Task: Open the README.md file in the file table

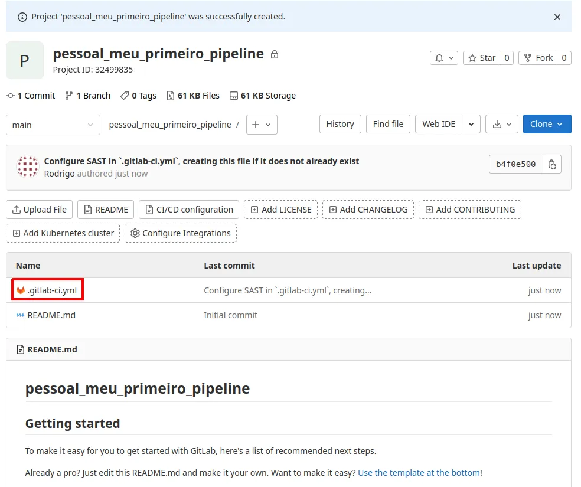Action: 51,316
